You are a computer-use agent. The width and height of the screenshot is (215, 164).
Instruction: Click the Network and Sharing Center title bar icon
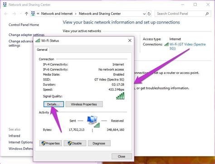pyautogui.click(x=5, y=5)
